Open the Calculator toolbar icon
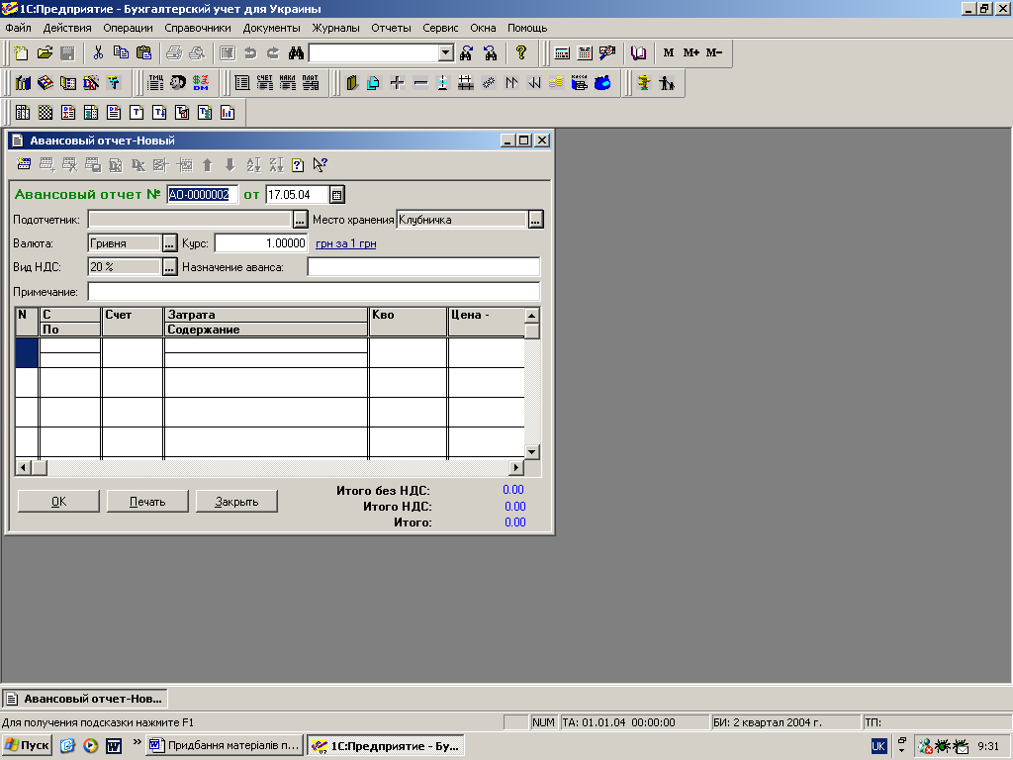Screen dimensions: 1013x760 [562, 53]
